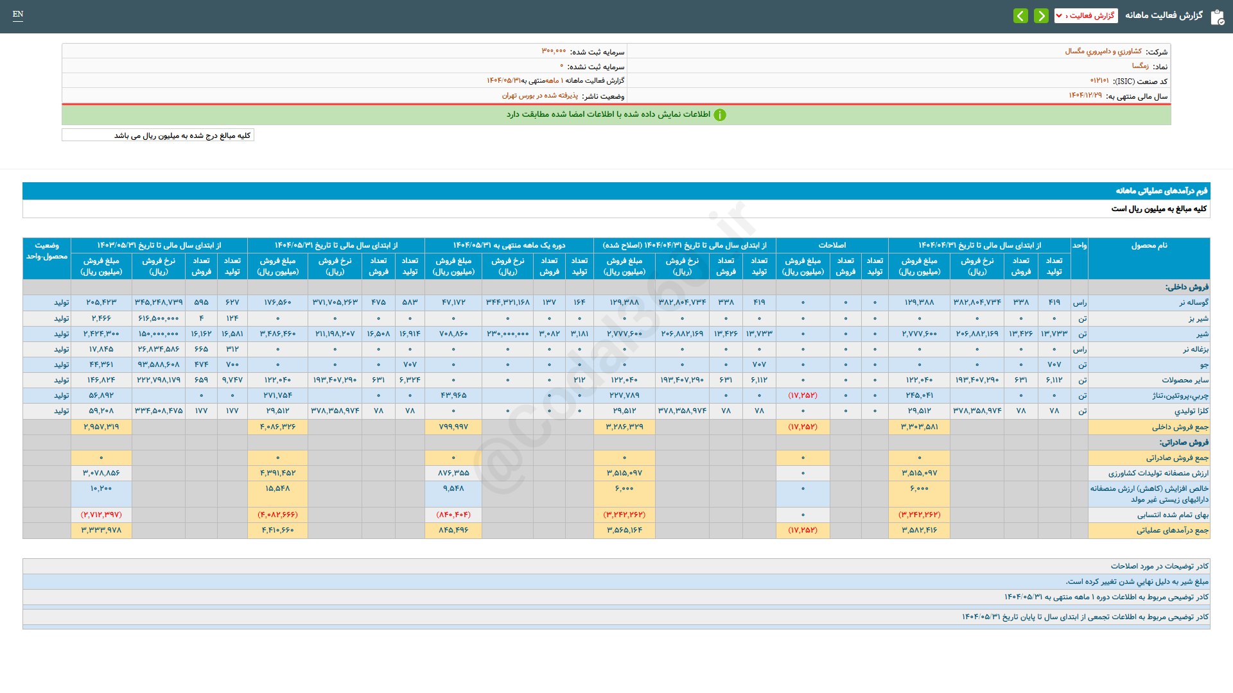The width and height of the screenshot is (1233, 693).
Task: Click the بهای تمام شده انتسابی row label
Action: 1173,515
